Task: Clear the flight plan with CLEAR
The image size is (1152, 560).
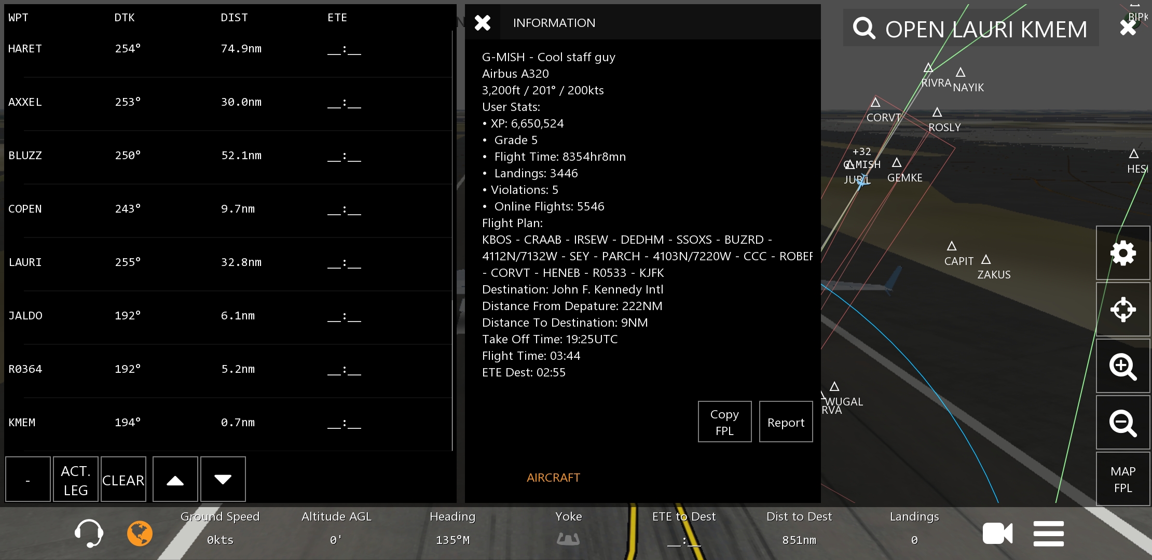Action: point(124,480)
